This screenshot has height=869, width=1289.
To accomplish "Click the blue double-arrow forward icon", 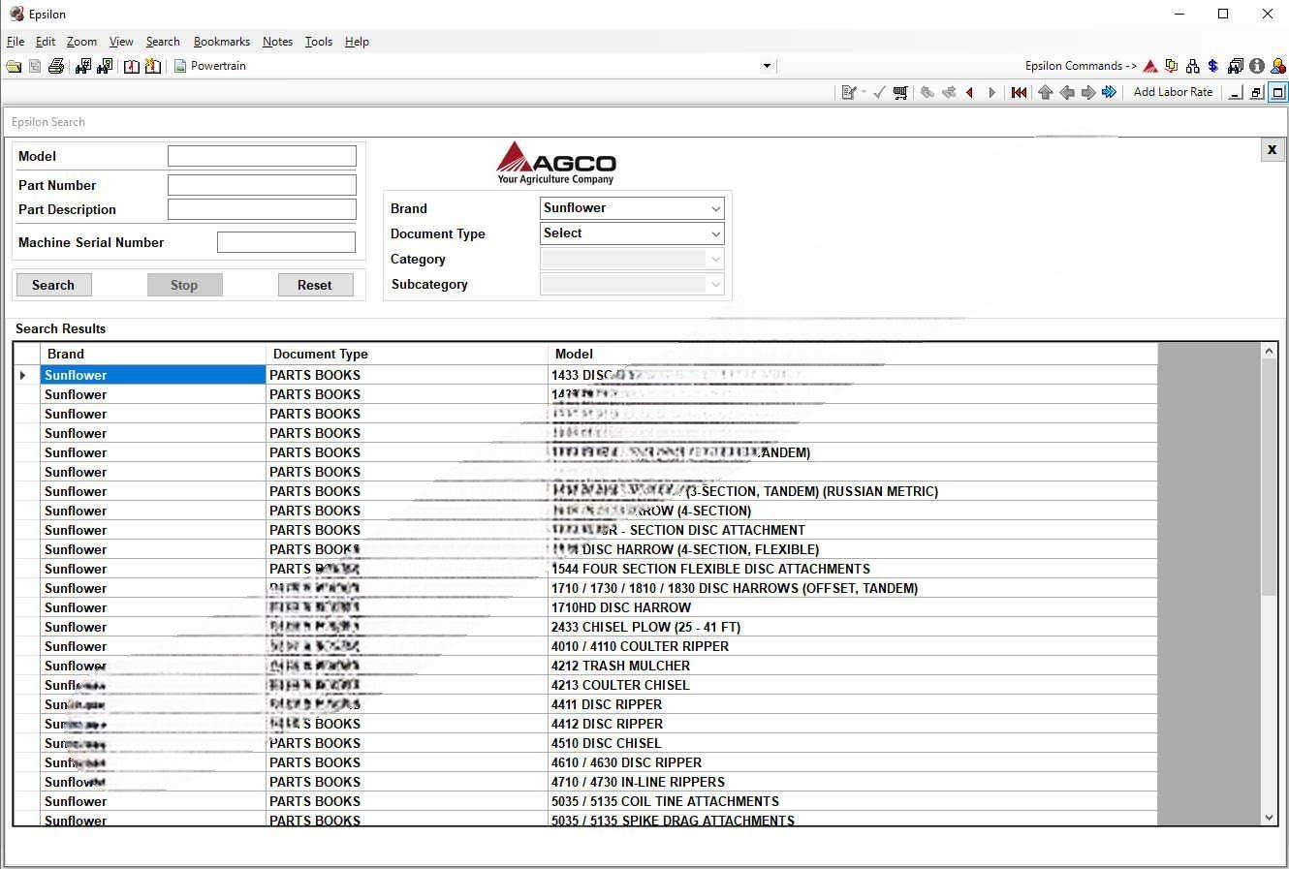I will coord(1110,92).
